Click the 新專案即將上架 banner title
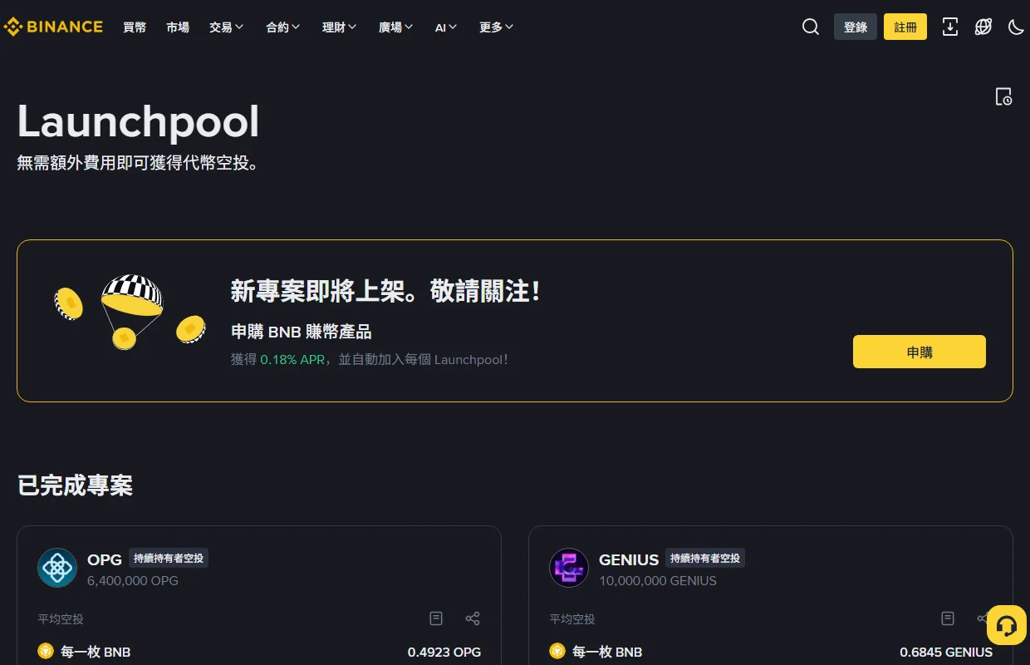The width and height of the screenshot is (1030, 665). click(386, 291)
